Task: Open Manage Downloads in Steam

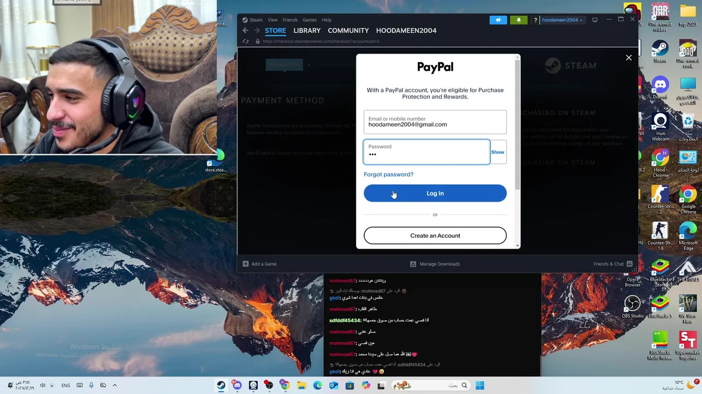Action: tap(435, 264)
